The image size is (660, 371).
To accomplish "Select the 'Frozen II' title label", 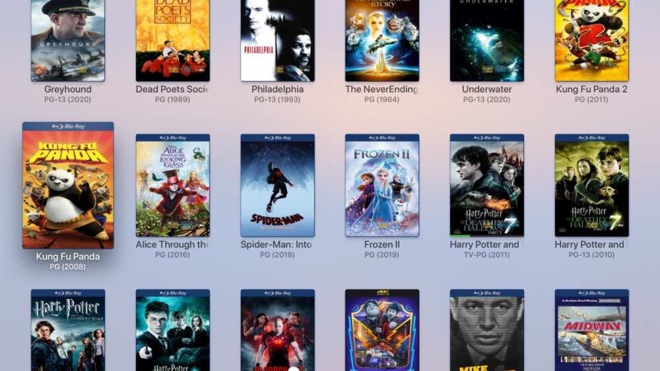I will click(x=381, y=244).
